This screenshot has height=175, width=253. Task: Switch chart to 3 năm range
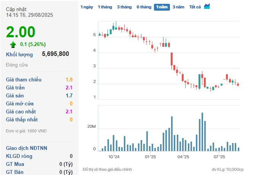click(x=178, y=7)
